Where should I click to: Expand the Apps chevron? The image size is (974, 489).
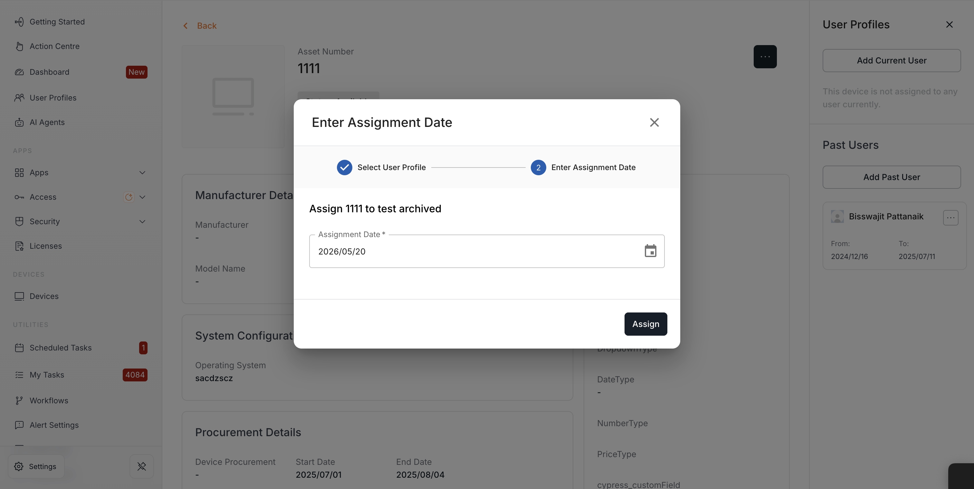point(143,172)
